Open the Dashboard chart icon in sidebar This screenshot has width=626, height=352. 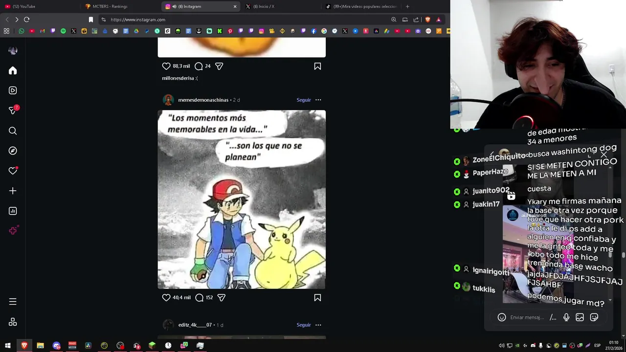click(x=13, y=211)
